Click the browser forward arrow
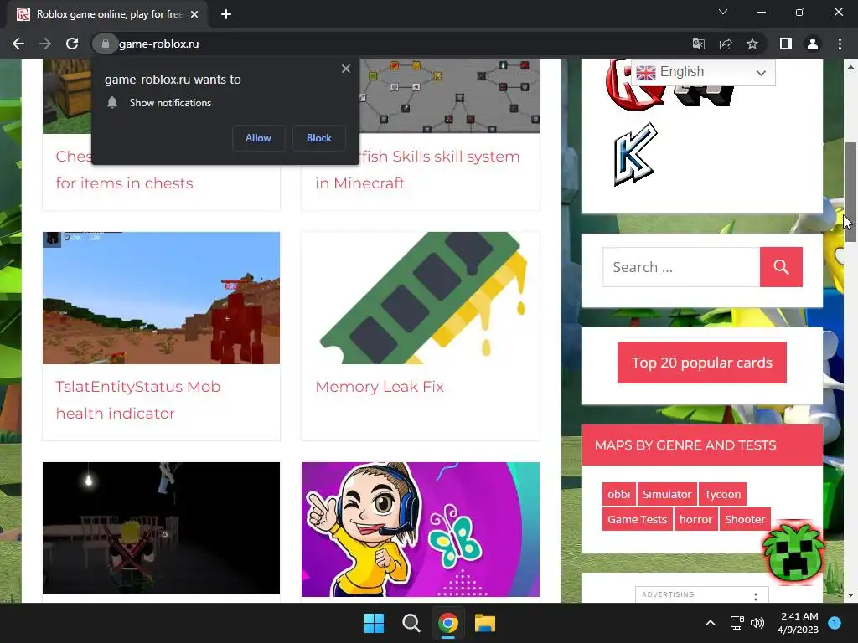 [x=45, y=44]
